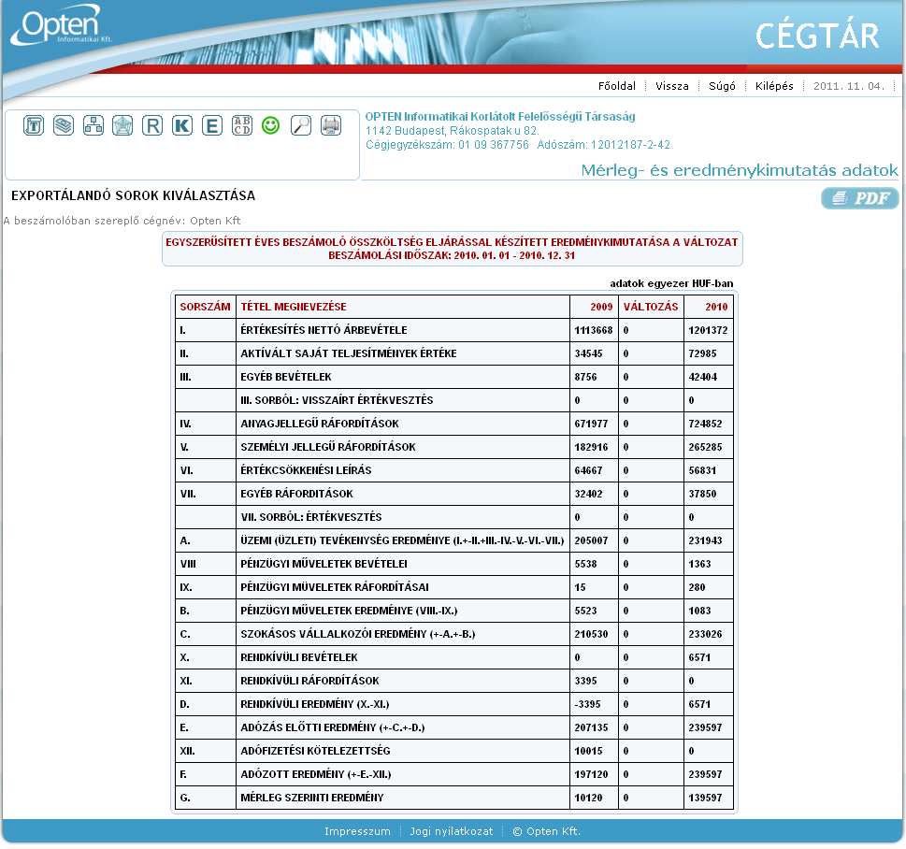This screenshot has height=849, width=906.
Task: Click the date 2011. 11. 04.
Action: [x=849, y=86]
